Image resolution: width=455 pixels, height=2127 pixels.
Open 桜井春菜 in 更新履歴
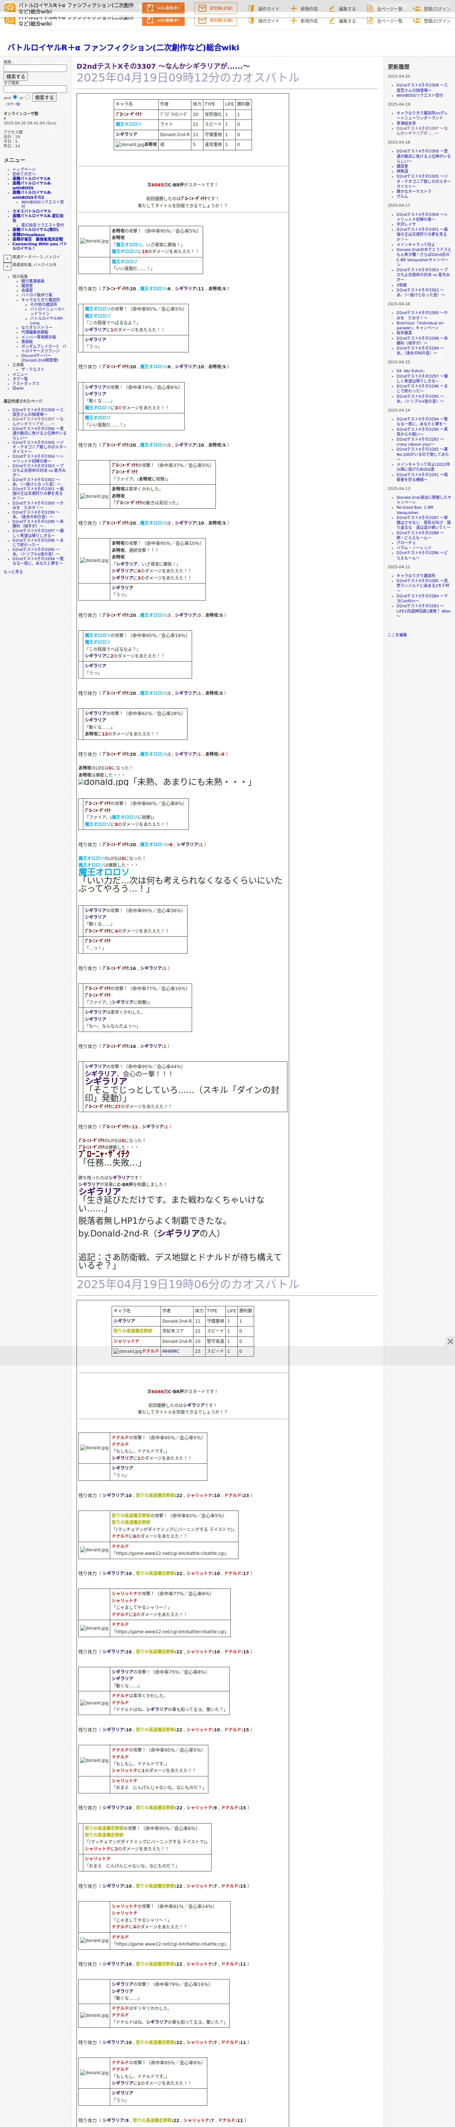point(404,333)
